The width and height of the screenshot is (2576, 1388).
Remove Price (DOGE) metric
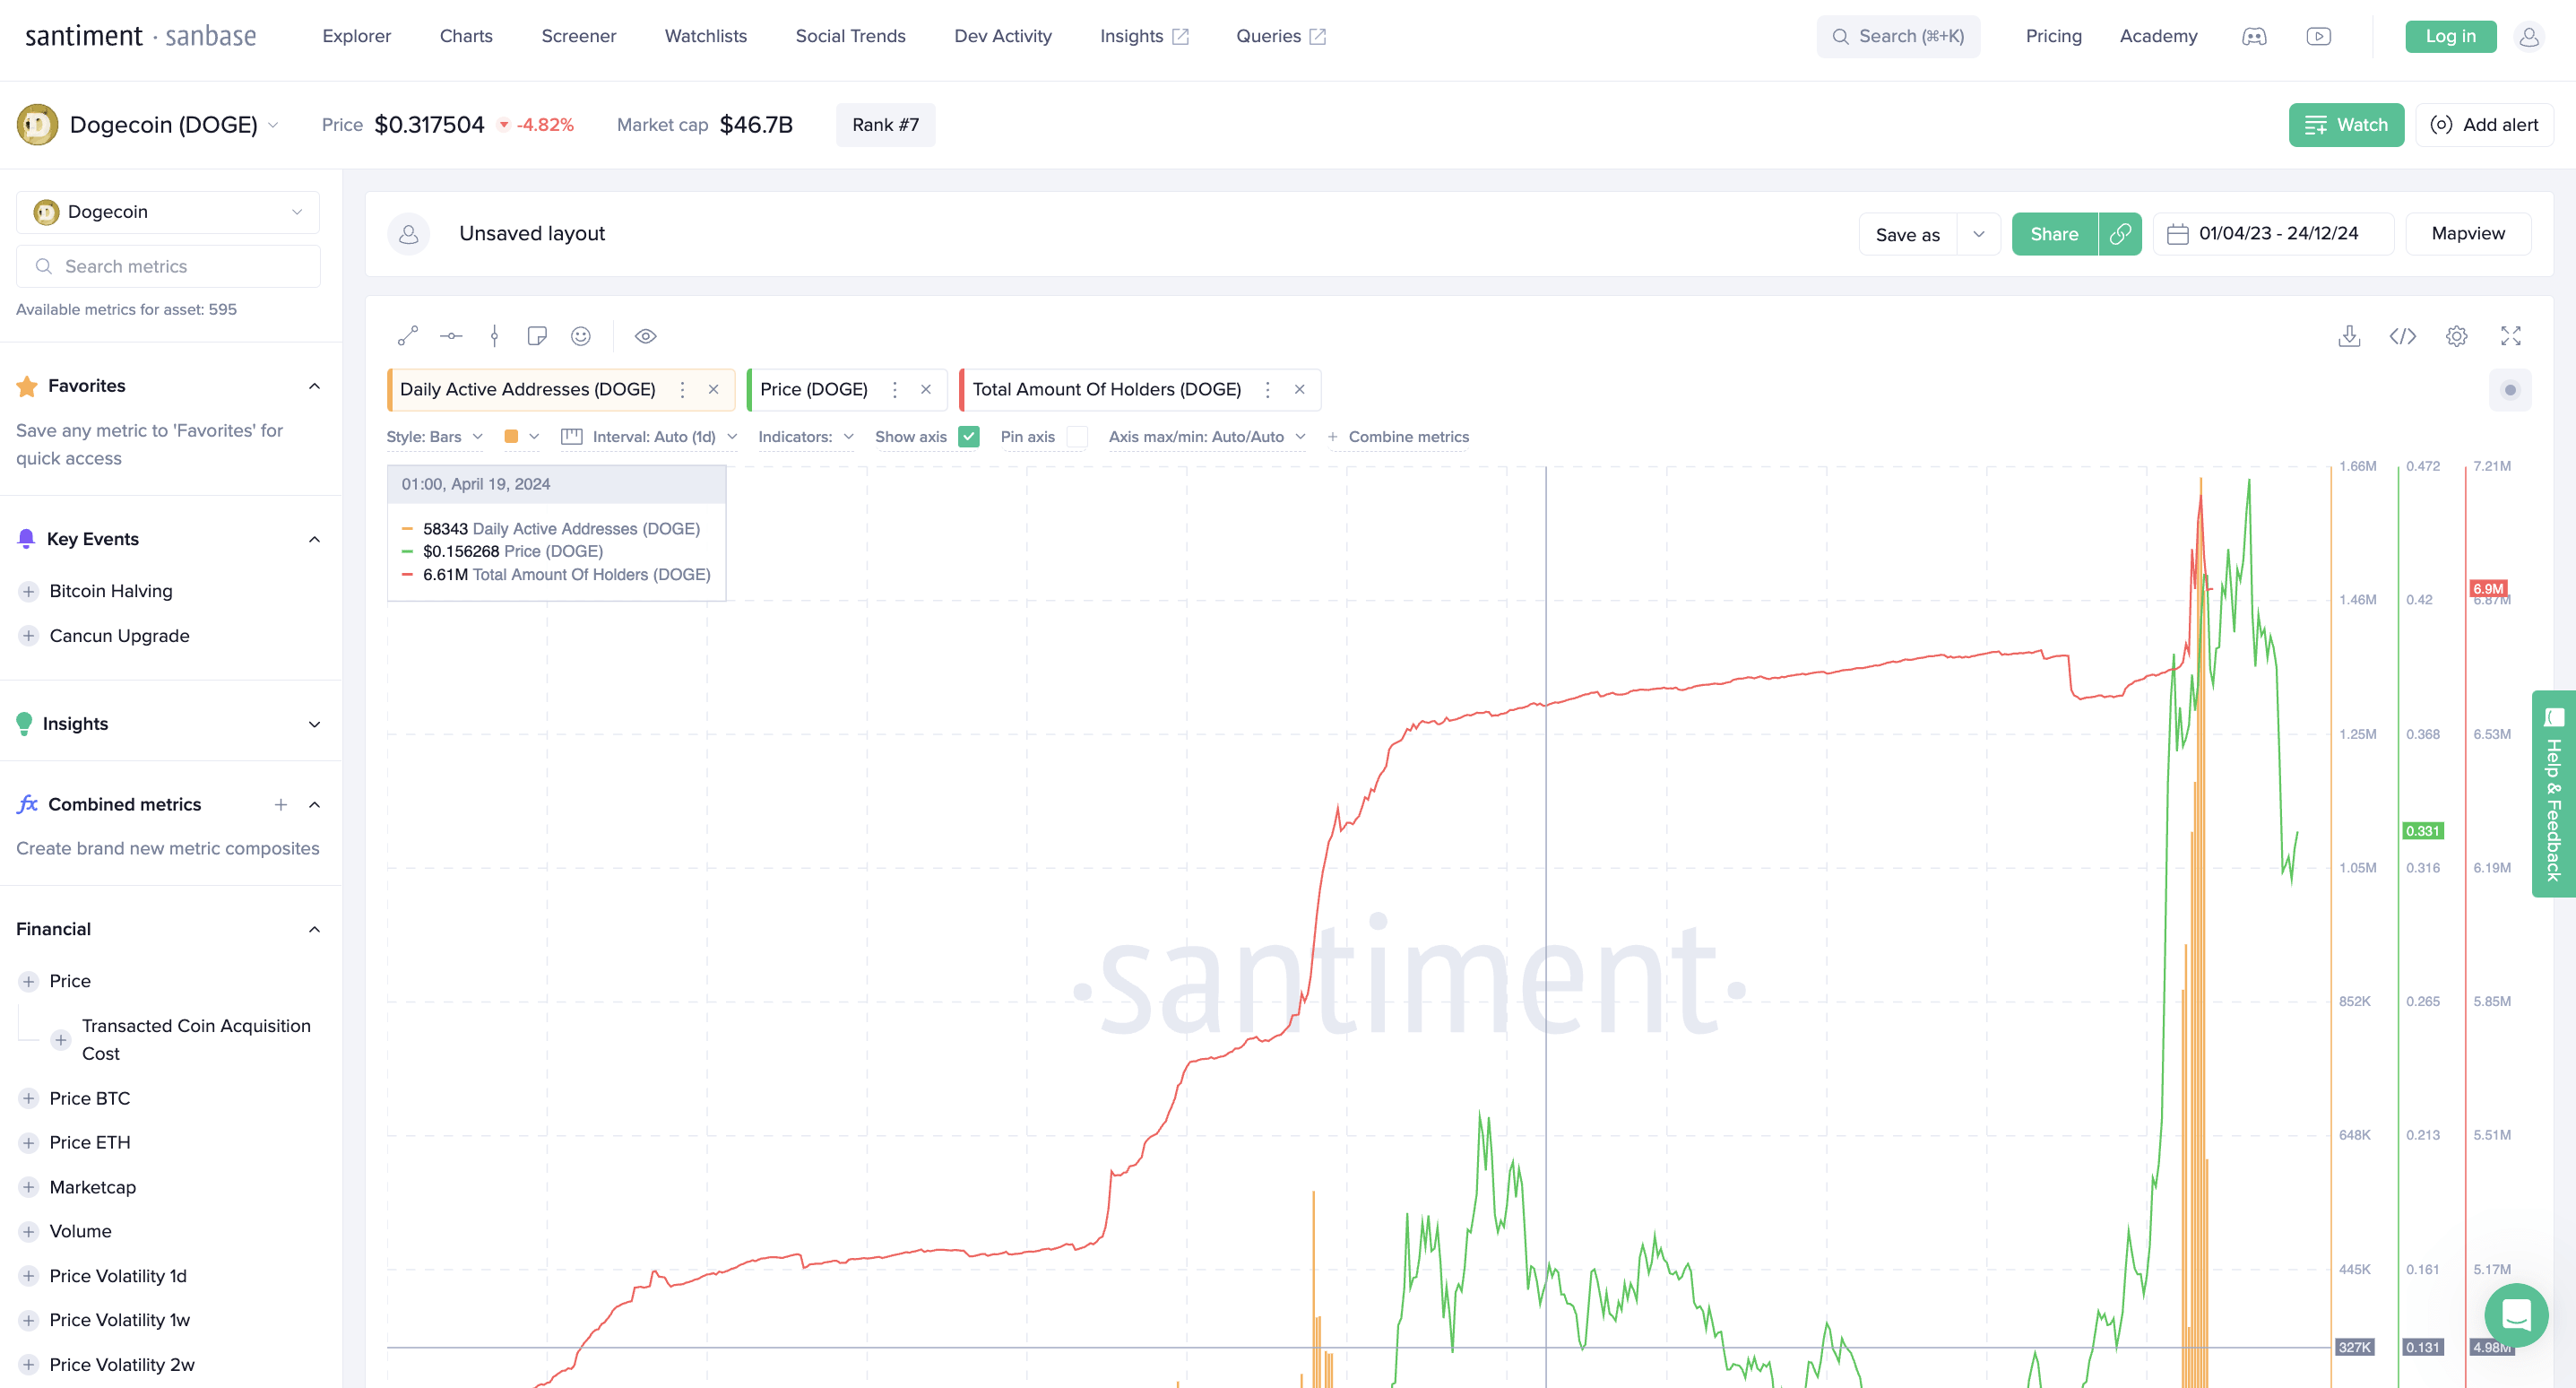click(926, 390)
